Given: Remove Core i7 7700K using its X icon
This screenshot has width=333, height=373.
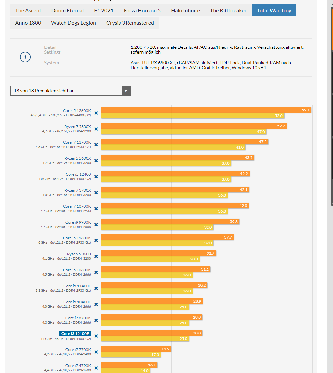Looking at the screenshot, I should tap(96, 352).
